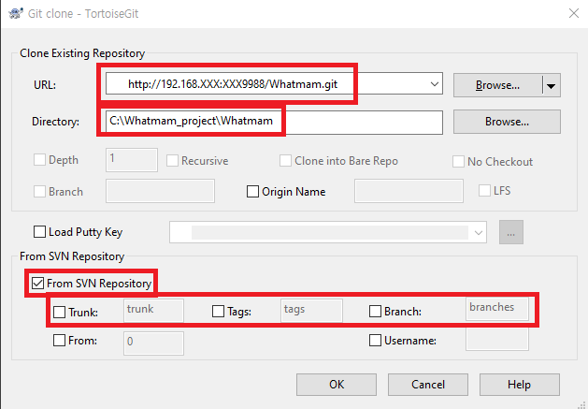
Task: Expand the Putty key file dropdown
Action: pos(478,232)
